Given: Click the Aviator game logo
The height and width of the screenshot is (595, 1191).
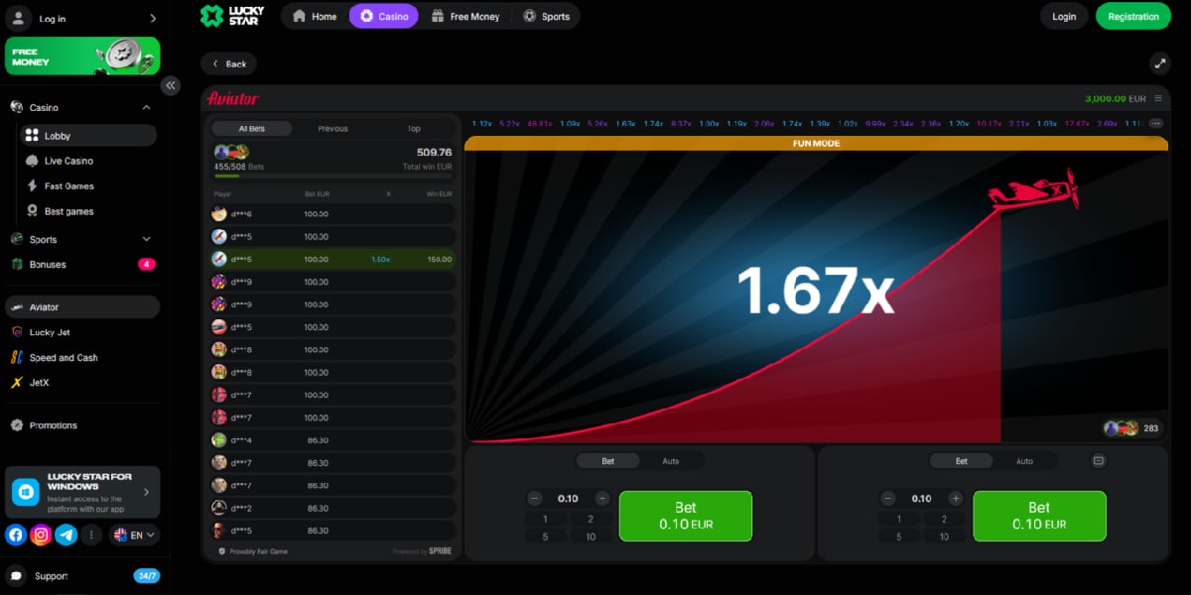Looking at the screenshot, I should (x=232, y=98).
